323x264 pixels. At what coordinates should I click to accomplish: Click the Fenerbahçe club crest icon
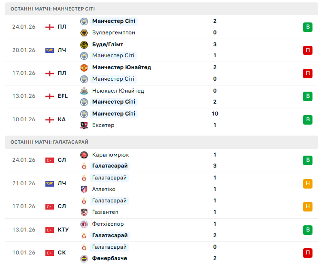pyautogui.click(x=84, y=258)
